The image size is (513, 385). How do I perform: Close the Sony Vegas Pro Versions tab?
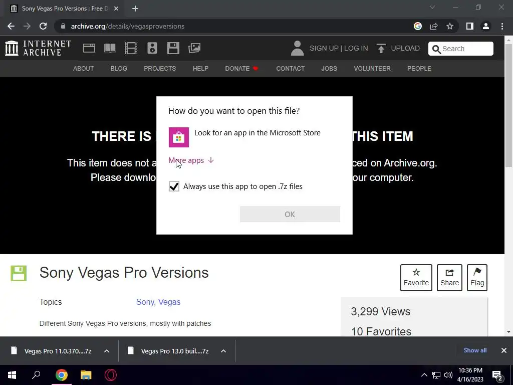click(x=116, y=9)
